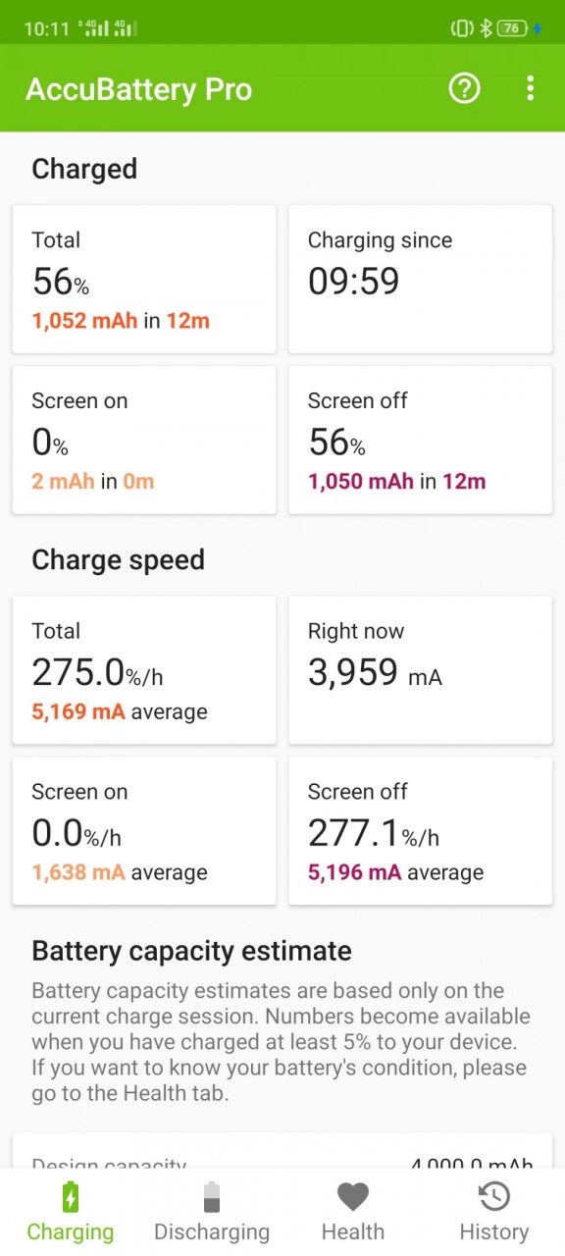
Task: Switch to the History tab
Action: coord(494,1212)
